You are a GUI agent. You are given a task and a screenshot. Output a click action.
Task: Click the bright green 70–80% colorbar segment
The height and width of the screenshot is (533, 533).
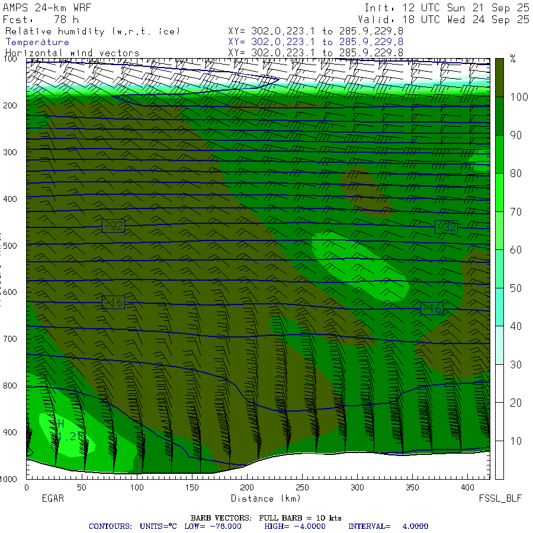[499, 192]
